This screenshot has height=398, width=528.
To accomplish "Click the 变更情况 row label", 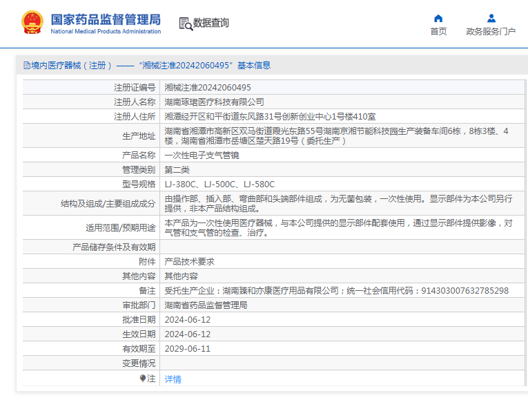I will click(139, 363).
